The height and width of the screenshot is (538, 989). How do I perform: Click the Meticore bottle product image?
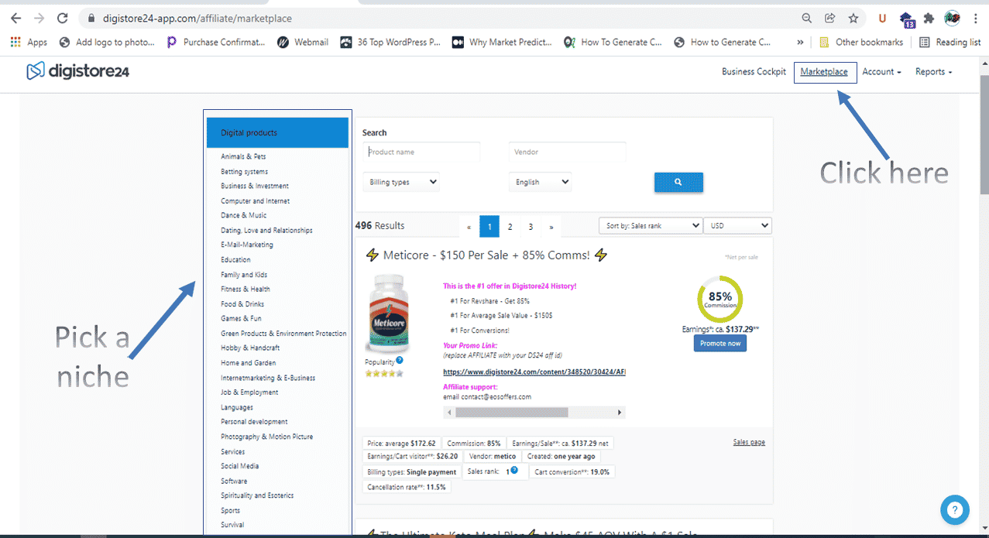[x=387, y=314]
